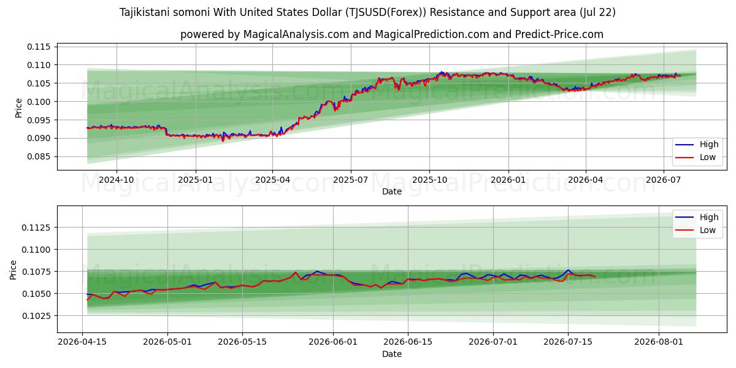736x368 pixels.
Task: Click the 0.105 y-axis tick label
Action: click(x=39, y=83)
